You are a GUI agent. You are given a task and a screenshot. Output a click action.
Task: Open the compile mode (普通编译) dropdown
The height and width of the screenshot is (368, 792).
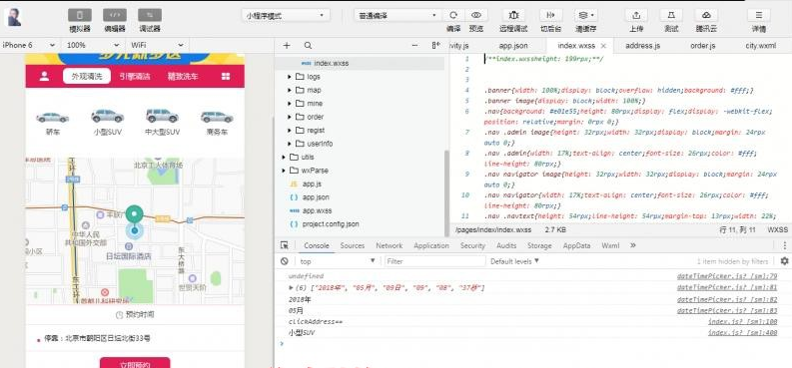[x=397, y=16]
